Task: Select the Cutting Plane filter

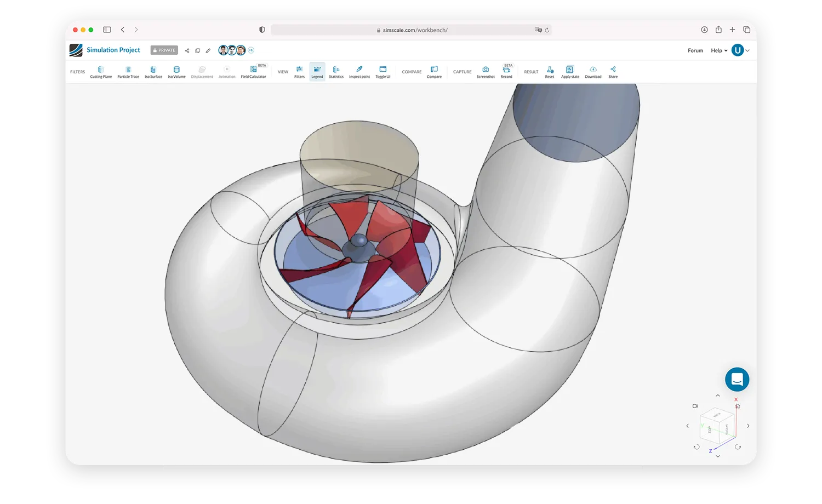Action: click(101, 72)
